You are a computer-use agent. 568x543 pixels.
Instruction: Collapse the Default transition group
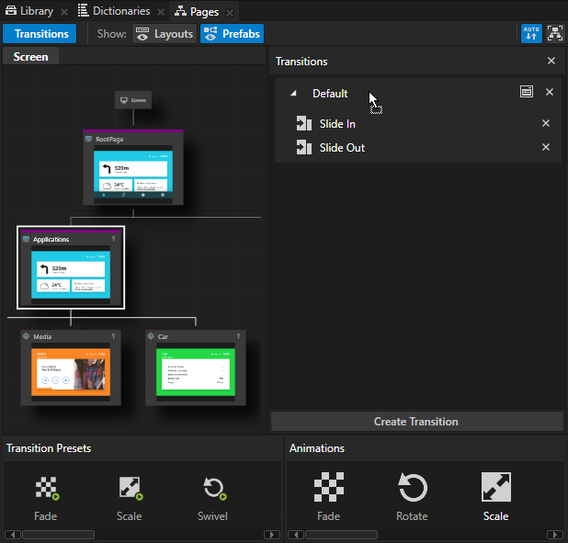(x=293, y=94)
